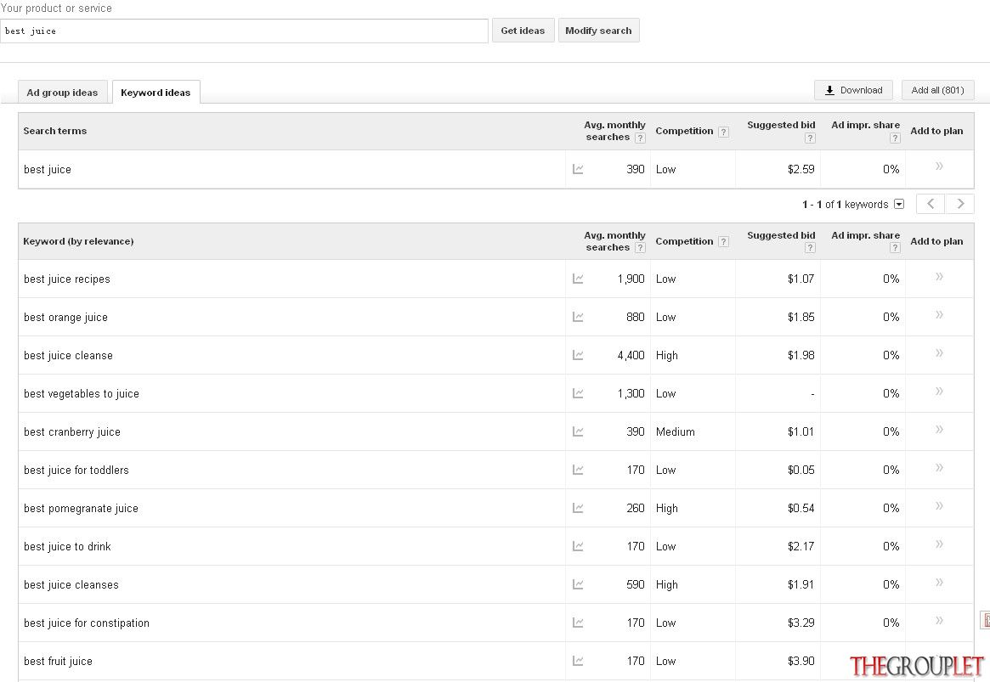View trend chart for best pomegranate juice
Screen dimensions: 990x682
coord(578,508)
